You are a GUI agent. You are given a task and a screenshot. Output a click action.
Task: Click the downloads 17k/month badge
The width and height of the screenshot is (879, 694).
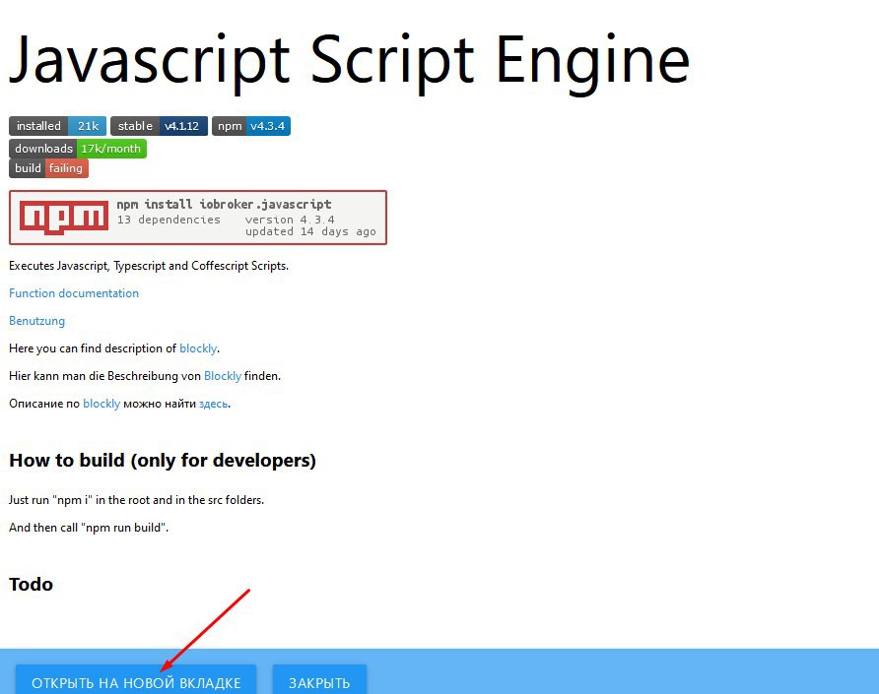(78, 149)
